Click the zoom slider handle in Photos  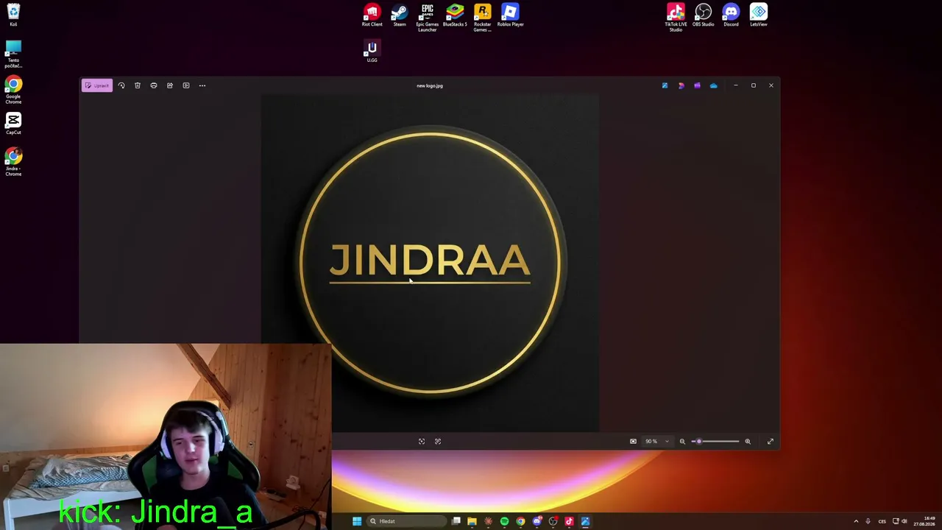pyautogui.click(x=698, y=442)
